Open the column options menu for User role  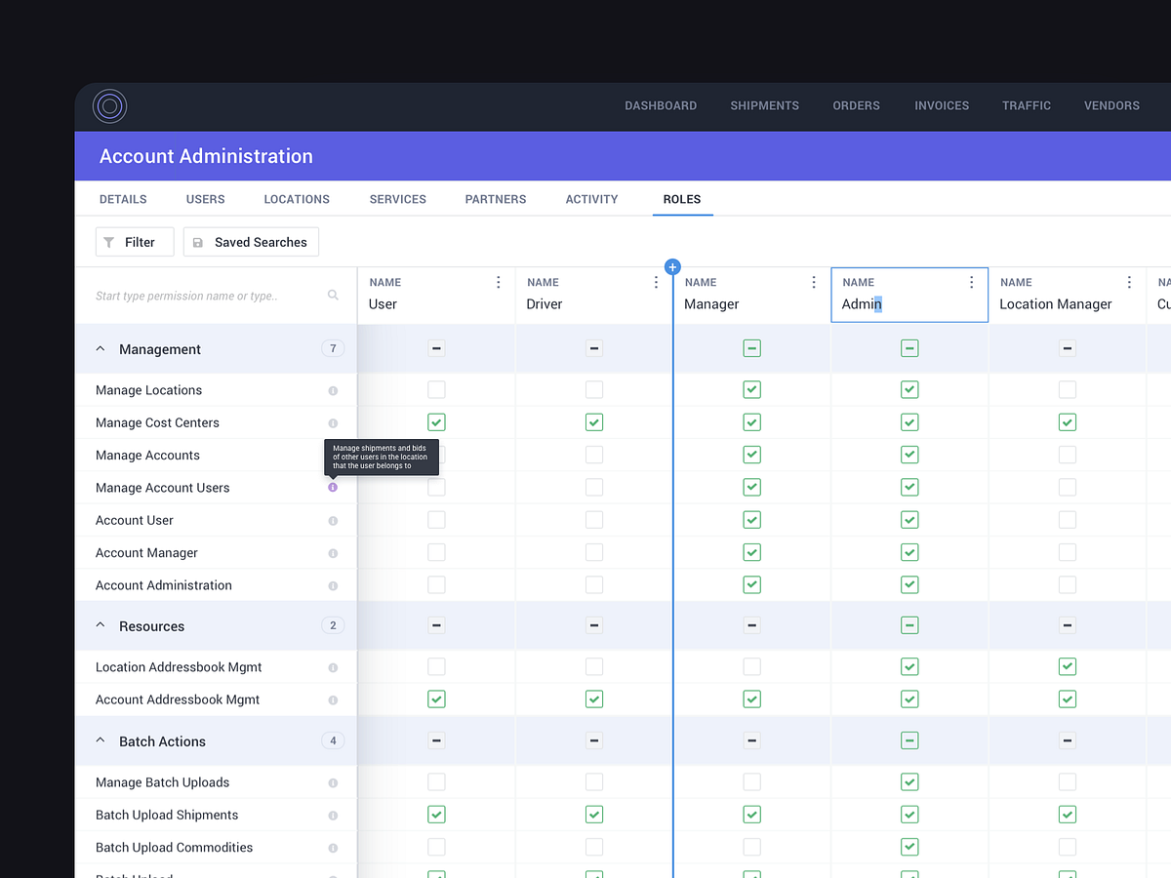coord(498,281)
